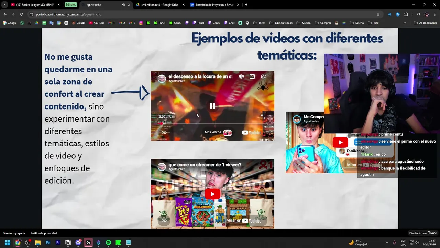This screenshot has height=248, width=440.
Task: Open the browser extensions puzzle icon
Action: (406, 14)
